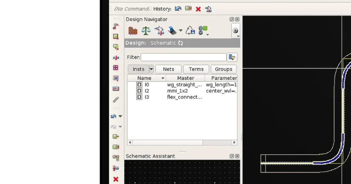This screenshot has height=184, width=351.
Task: Click the red X delete icon in left sidebar
Action: coord(116,179)
